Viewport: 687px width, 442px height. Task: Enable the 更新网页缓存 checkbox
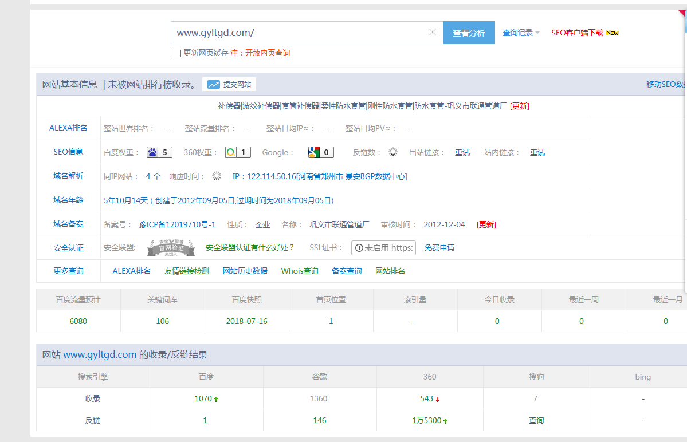pyautogui.click(x=177, y=53)
